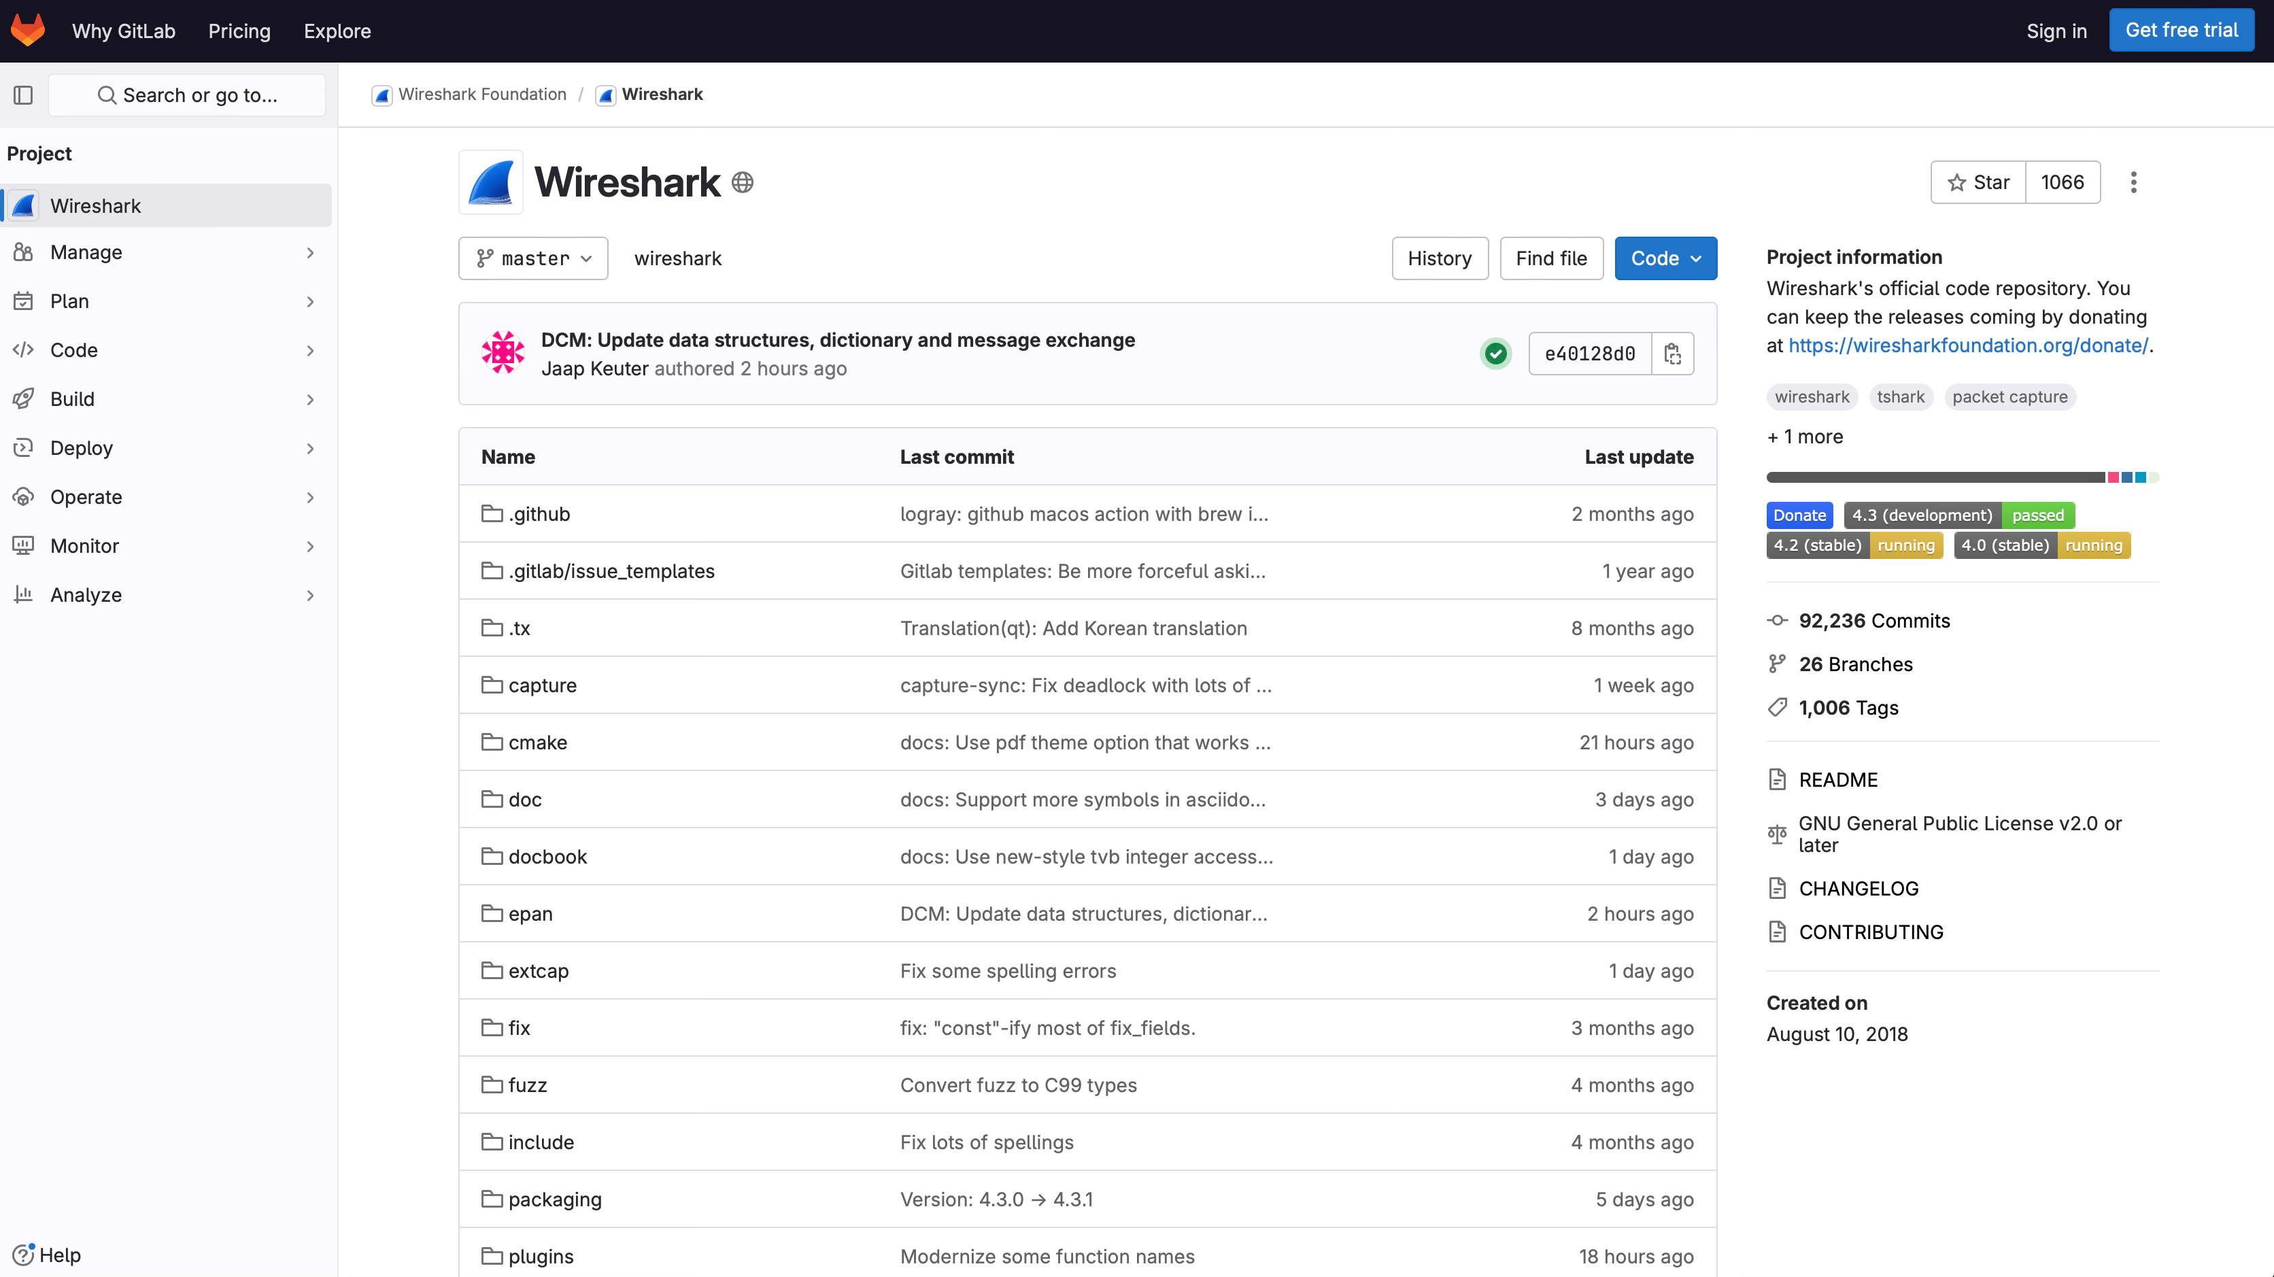Click Wireshark Foundation breadcrumb text
This screenshot has width=2274, height=1277.
coord(482,95)
